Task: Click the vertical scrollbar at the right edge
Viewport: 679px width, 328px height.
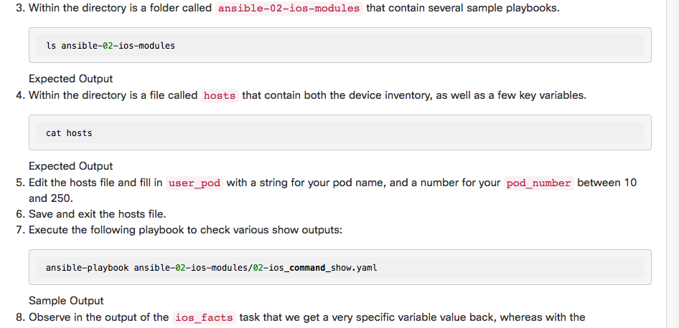Action: tap(673, 164)
